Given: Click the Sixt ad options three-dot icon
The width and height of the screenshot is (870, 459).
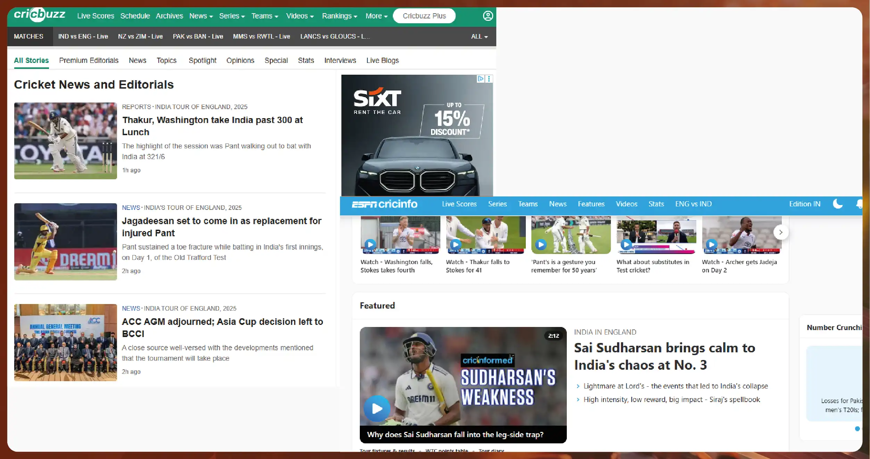Looking at the screenshot, I should coord(489,79).
